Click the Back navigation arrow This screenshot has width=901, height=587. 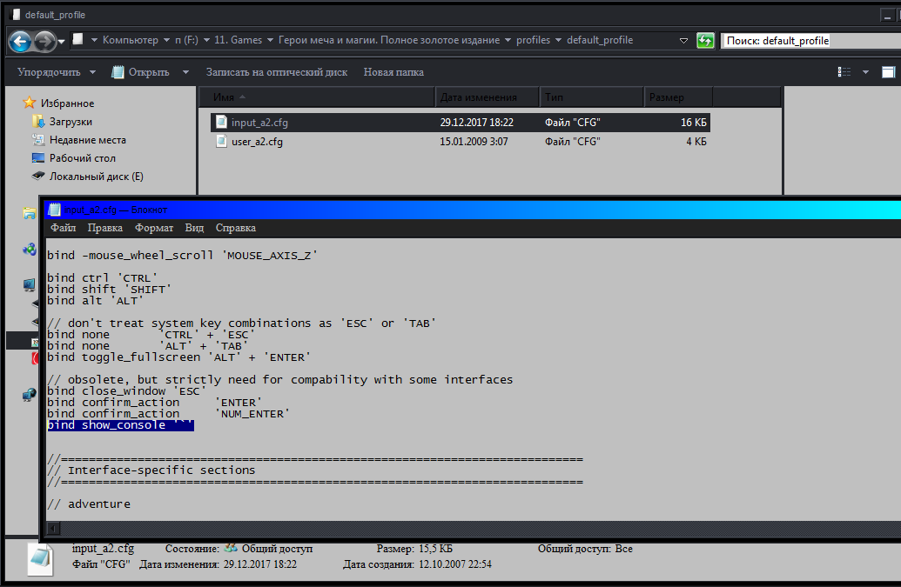click(20, 42)
